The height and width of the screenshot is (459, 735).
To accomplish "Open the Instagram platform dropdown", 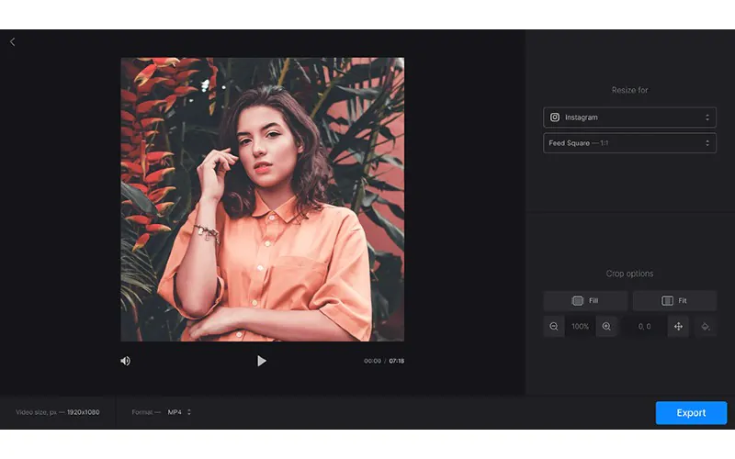I will [629, 118].
